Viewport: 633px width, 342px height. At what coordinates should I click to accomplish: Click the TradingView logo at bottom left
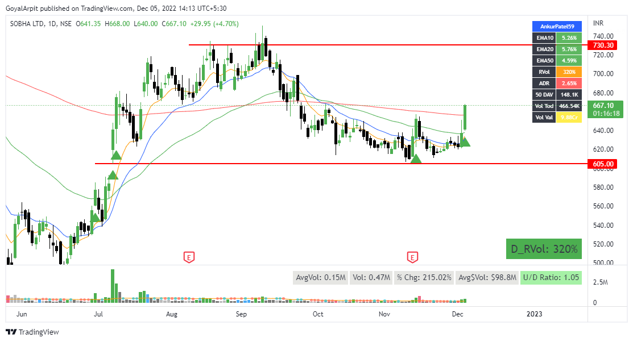[32, 332]
